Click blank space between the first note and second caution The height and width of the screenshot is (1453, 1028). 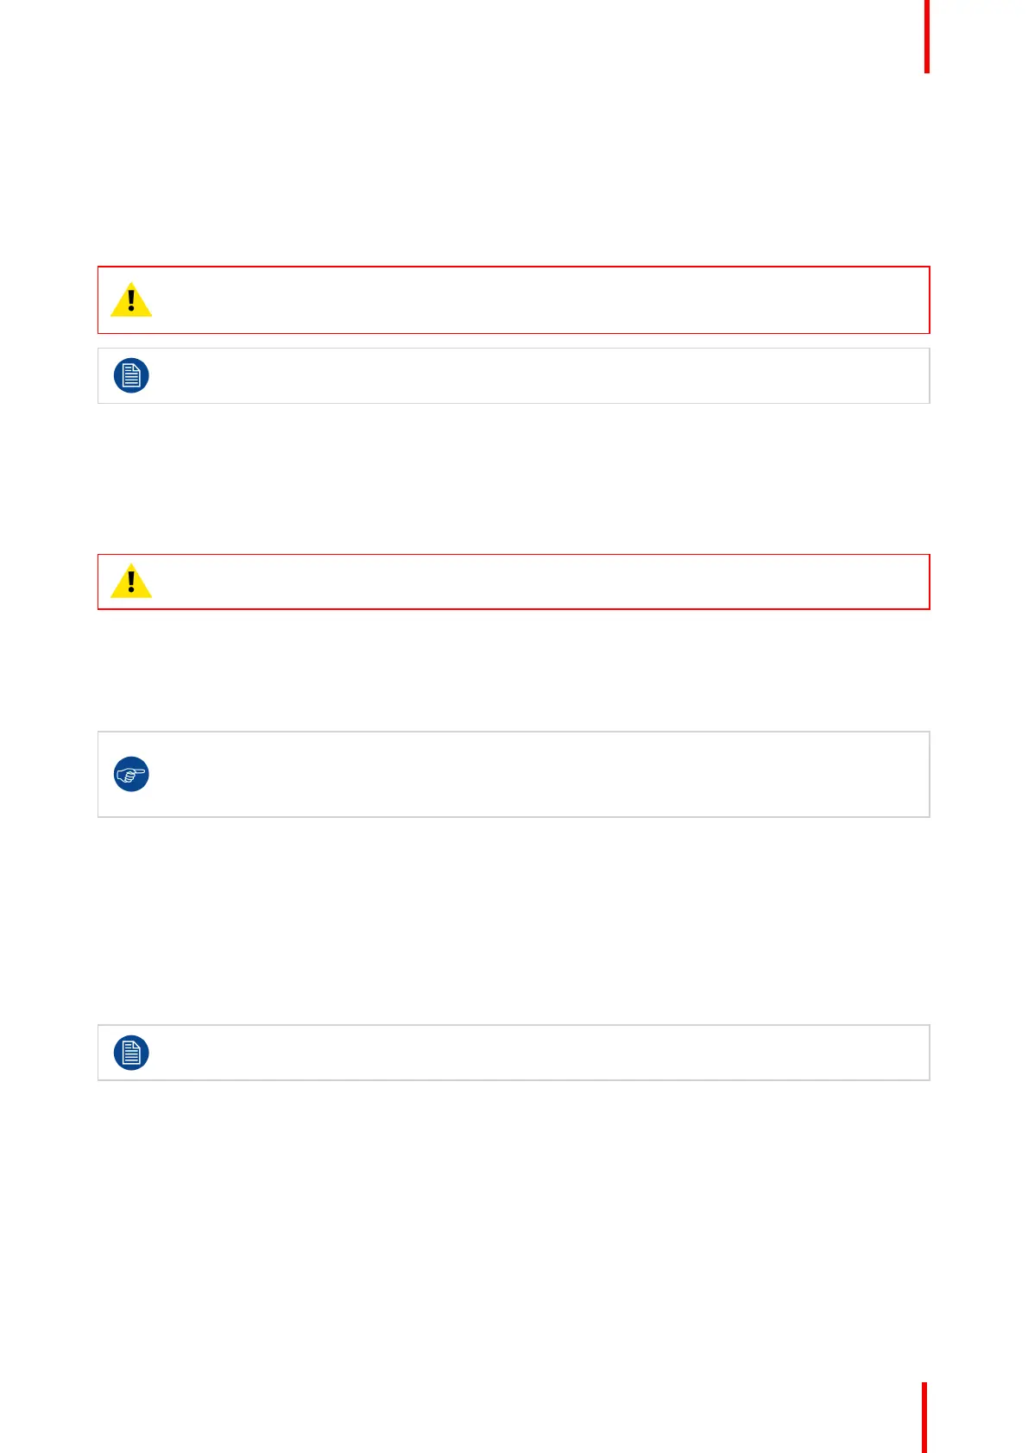pyautogui.click(x=514, y=479)
